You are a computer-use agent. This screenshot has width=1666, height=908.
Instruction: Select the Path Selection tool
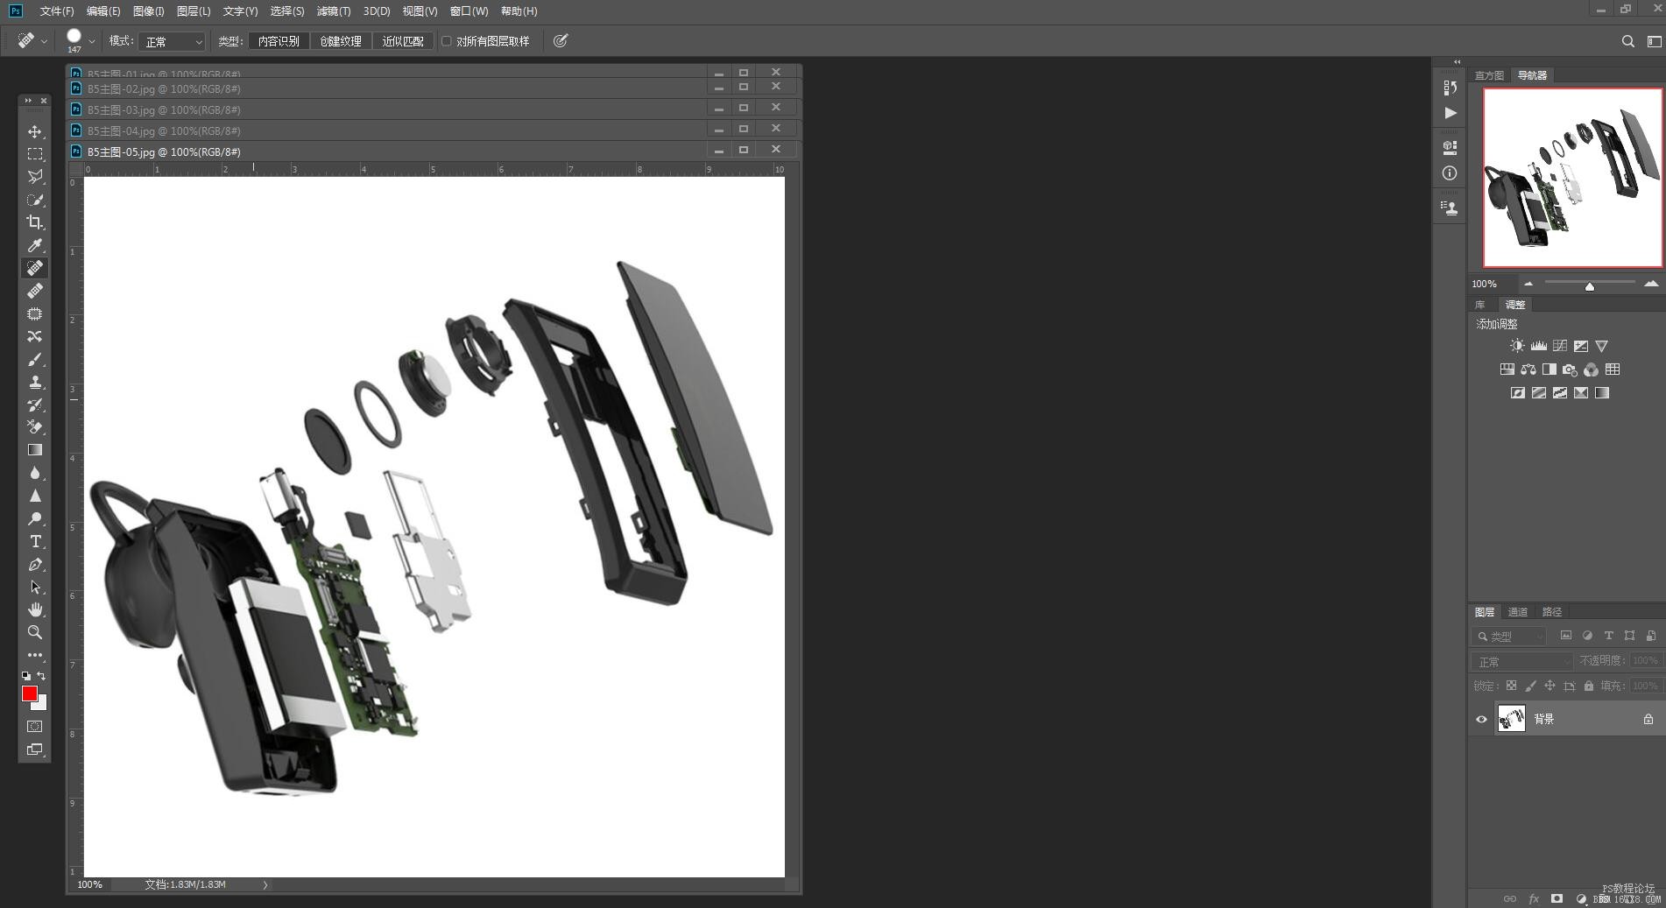35,587
